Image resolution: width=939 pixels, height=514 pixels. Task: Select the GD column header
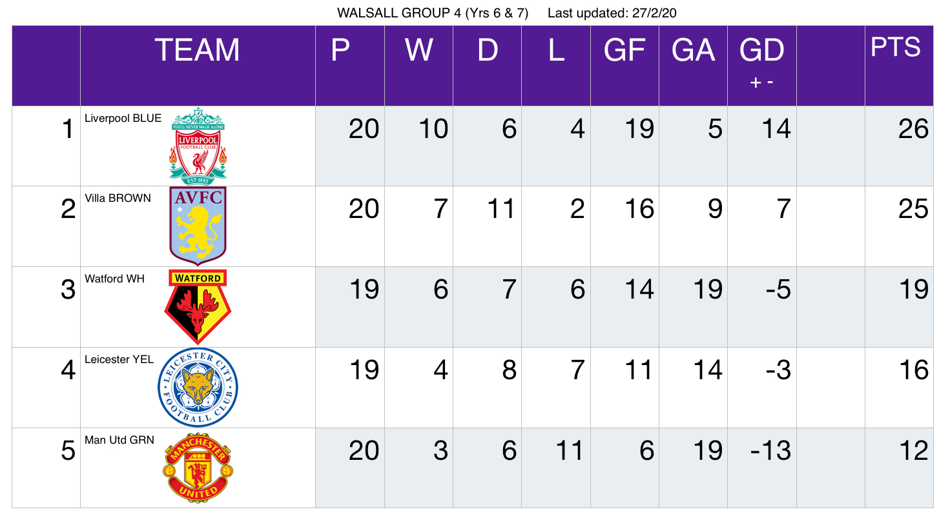coord(762,50)
